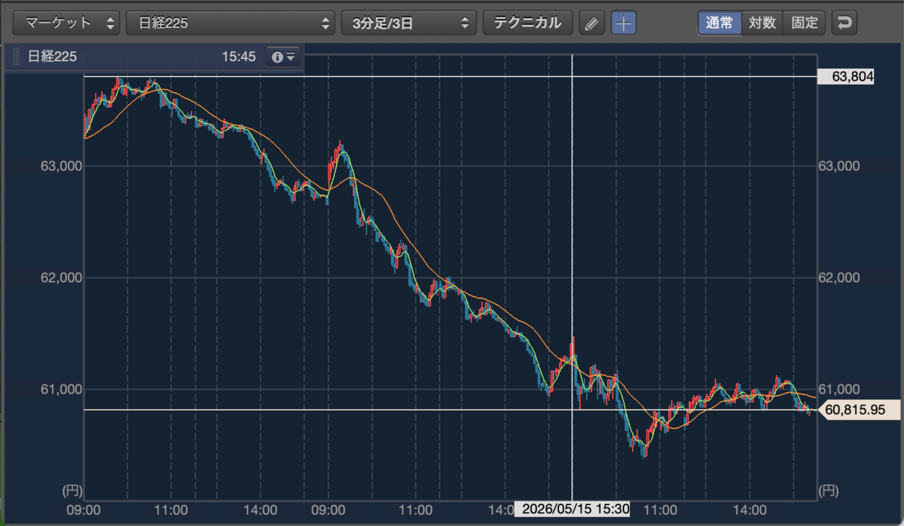Screen dimensions: 904x526
Task: Click the right (円) unit label
Action: [x=828, y=491]
